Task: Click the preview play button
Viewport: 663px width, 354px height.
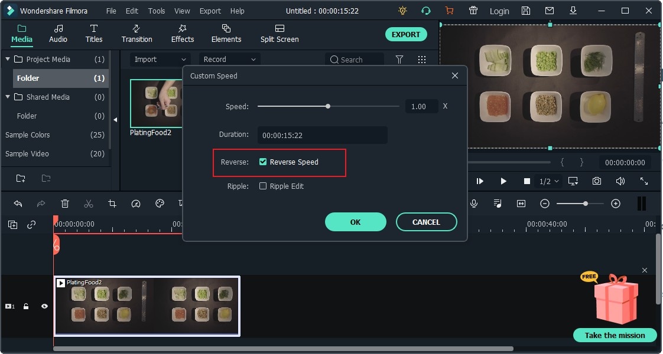Action: [x=503, y=181]
